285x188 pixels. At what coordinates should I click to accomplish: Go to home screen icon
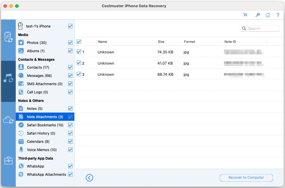click(268, 15)
